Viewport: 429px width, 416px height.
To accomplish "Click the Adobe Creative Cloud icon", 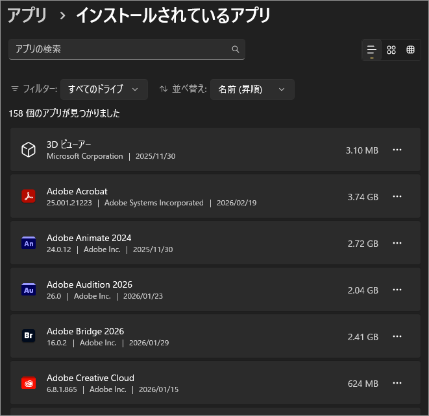I will point(29,383).
